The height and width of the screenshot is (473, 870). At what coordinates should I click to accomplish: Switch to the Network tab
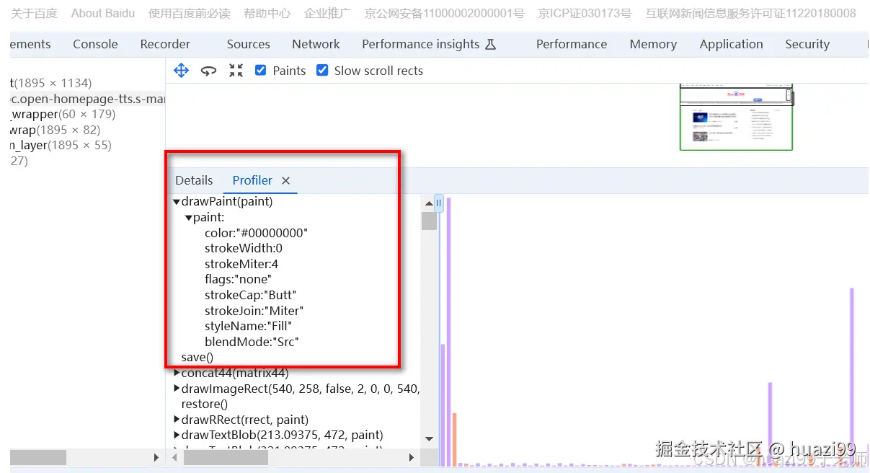click(x=316, y=44)
